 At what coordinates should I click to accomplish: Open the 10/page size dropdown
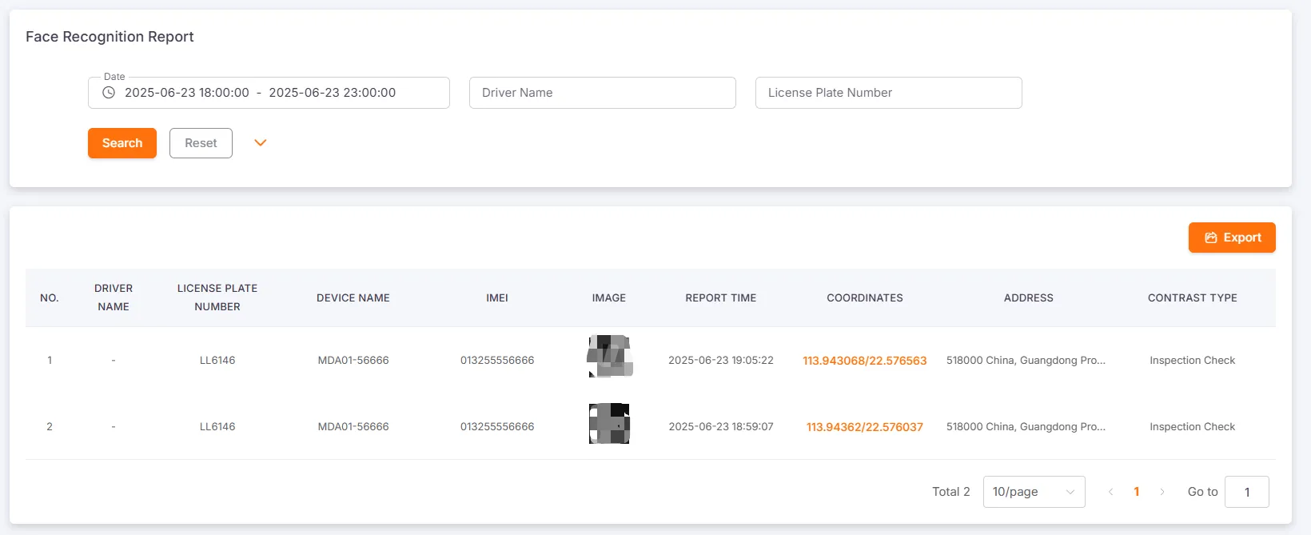point(1034,492)
